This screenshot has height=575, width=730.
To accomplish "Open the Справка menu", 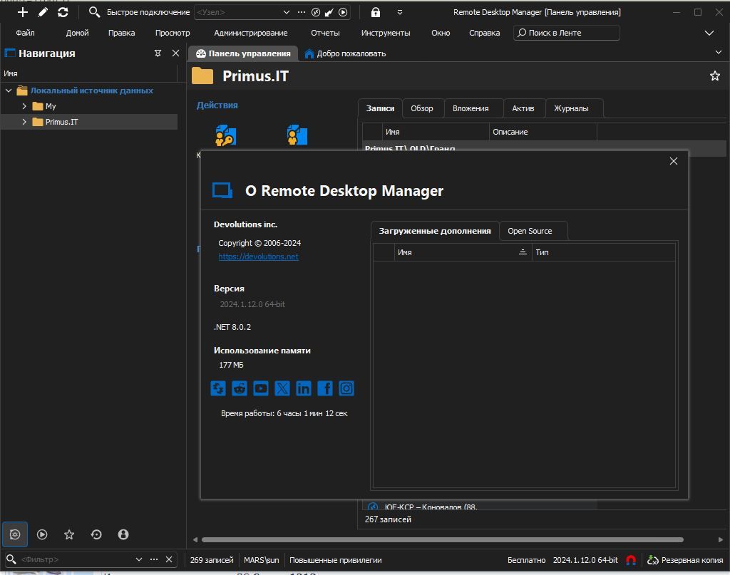I will coord(484,33).
